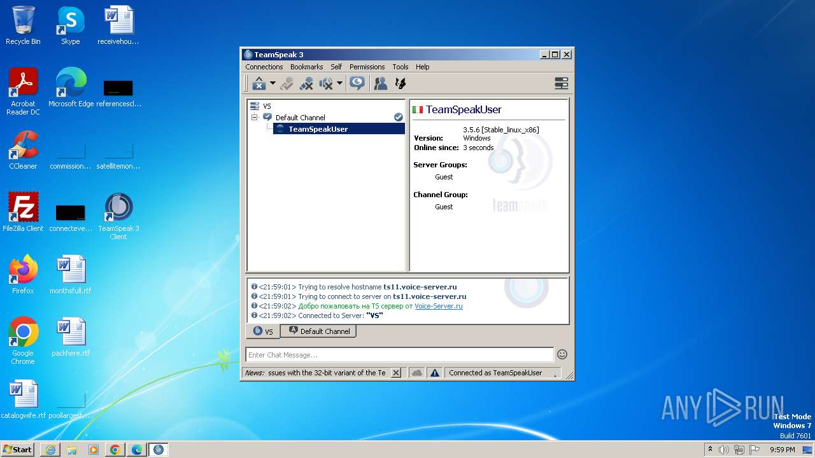
Task: Open the contacts manager toolbar icon
Action: (x=381, y=83)
